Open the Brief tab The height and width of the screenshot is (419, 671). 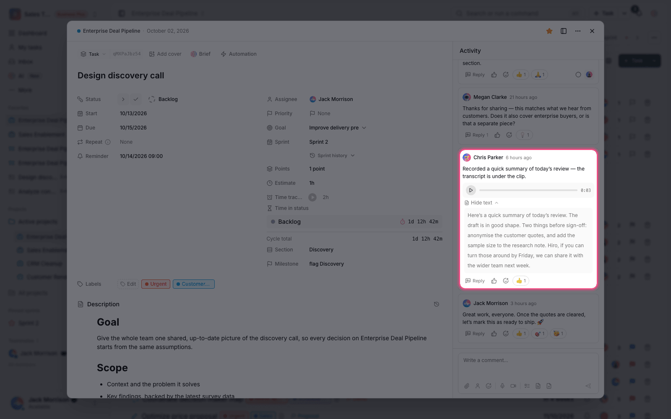(x=200, y=54)
